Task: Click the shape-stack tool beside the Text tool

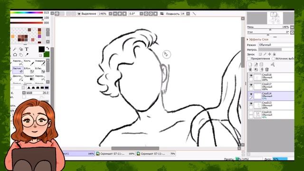Action: (21, 49)
